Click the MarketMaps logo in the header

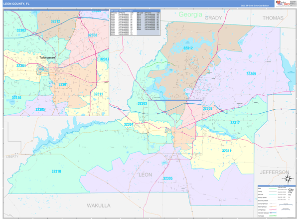285,3
